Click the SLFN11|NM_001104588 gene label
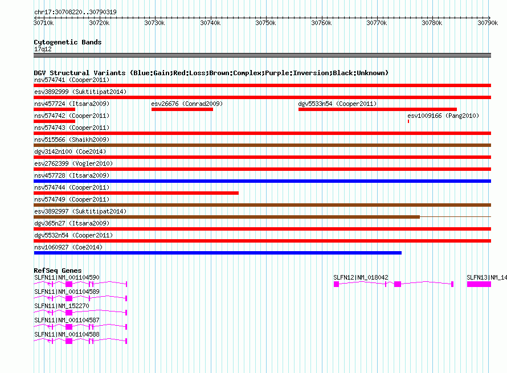The image size is (507, 373). coord(67,334)
